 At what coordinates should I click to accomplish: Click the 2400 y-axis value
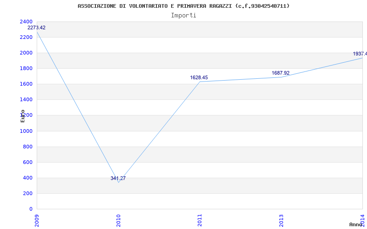pyautogui.click(x=26, y=22)
